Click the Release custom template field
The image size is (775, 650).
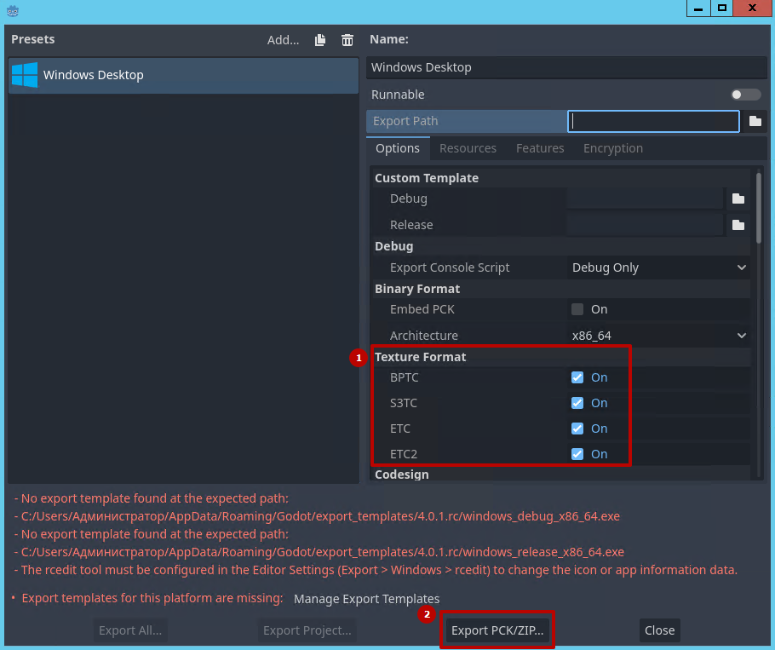(x=645, y=225)
